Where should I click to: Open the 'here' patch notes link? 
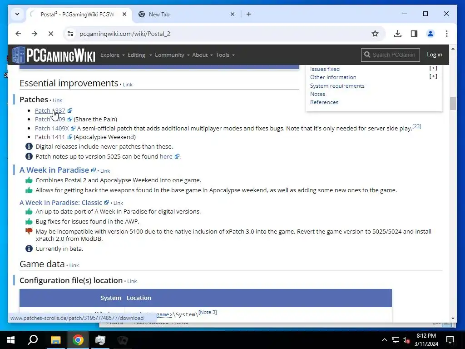tap(166, 156)
